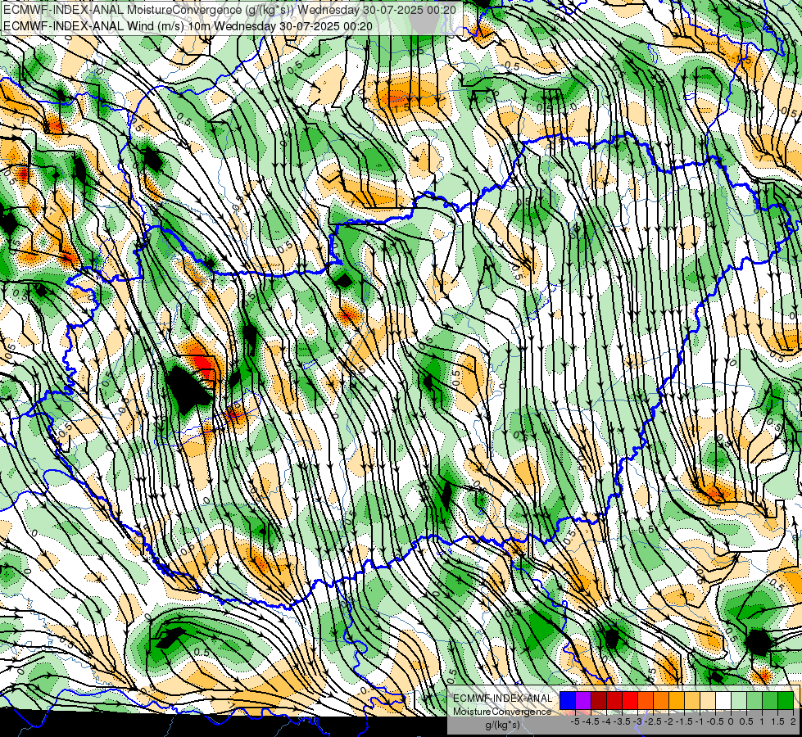The width and height of the screenshot is (802, 737).
Task: Pick the legend swatch between -3.5 and -3
Action: click(630, 700)
